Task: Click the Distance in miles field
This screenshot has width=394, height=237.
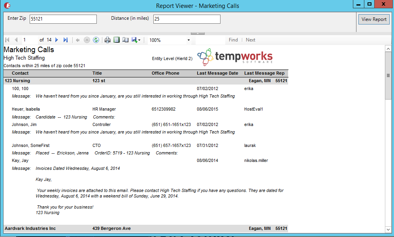Action: tap(187, 19)
